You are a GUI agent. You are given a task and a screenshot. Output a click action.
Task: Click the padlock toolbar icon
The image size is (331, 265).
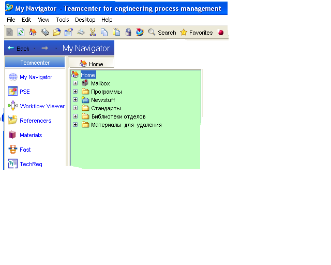(128, 32)
